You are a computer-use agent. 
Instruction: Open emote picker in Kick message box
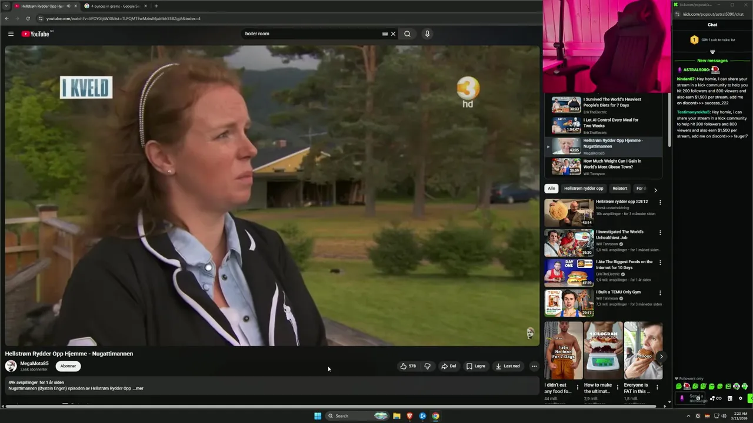(x=698, y=398)
